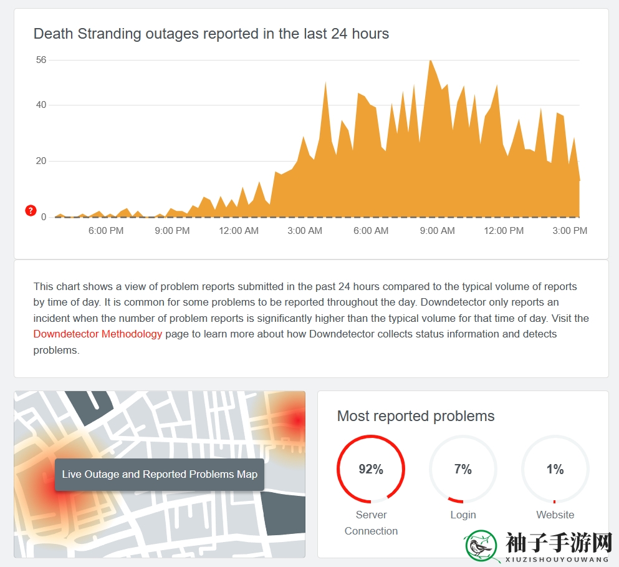Click the 40 y-axis value

tap(41, 105)
